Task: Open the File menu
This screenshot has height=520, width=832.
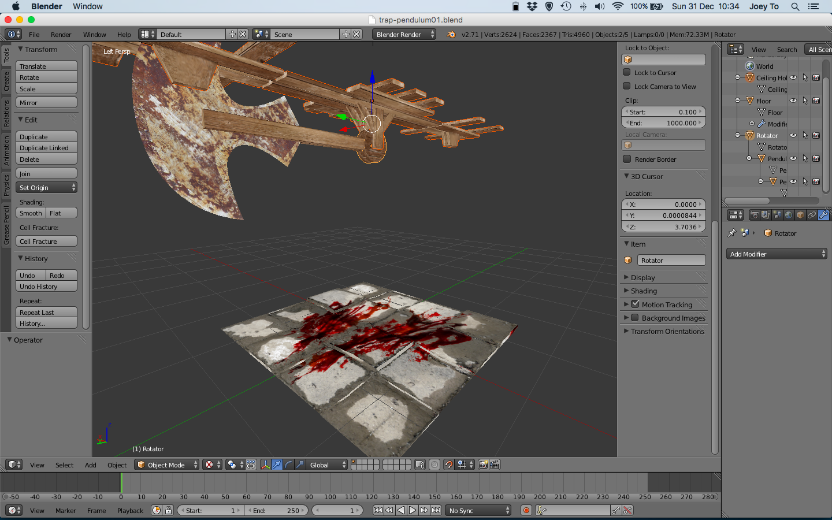Action: coord(34,34)
